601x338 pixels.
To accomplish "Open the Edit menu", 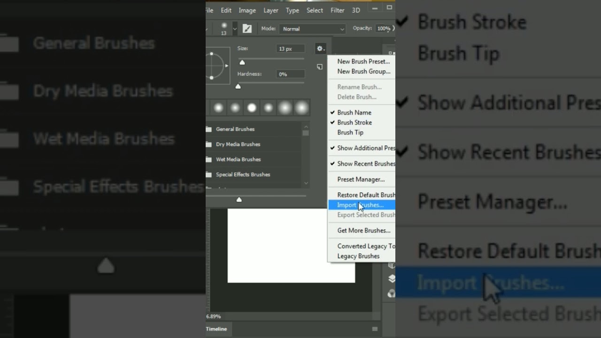I will 226,10.
